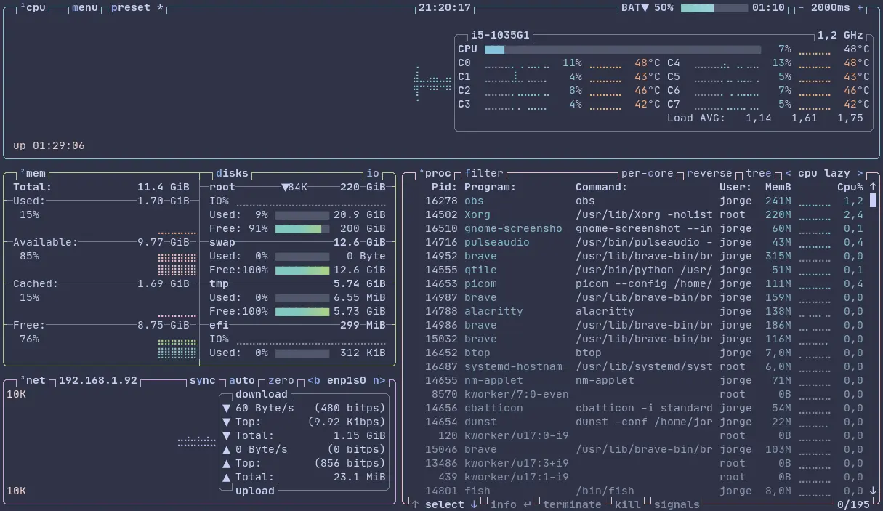Click the minus to decrease update interval
Viewport: 883px width, 511px height.
(x=801, y=8)
